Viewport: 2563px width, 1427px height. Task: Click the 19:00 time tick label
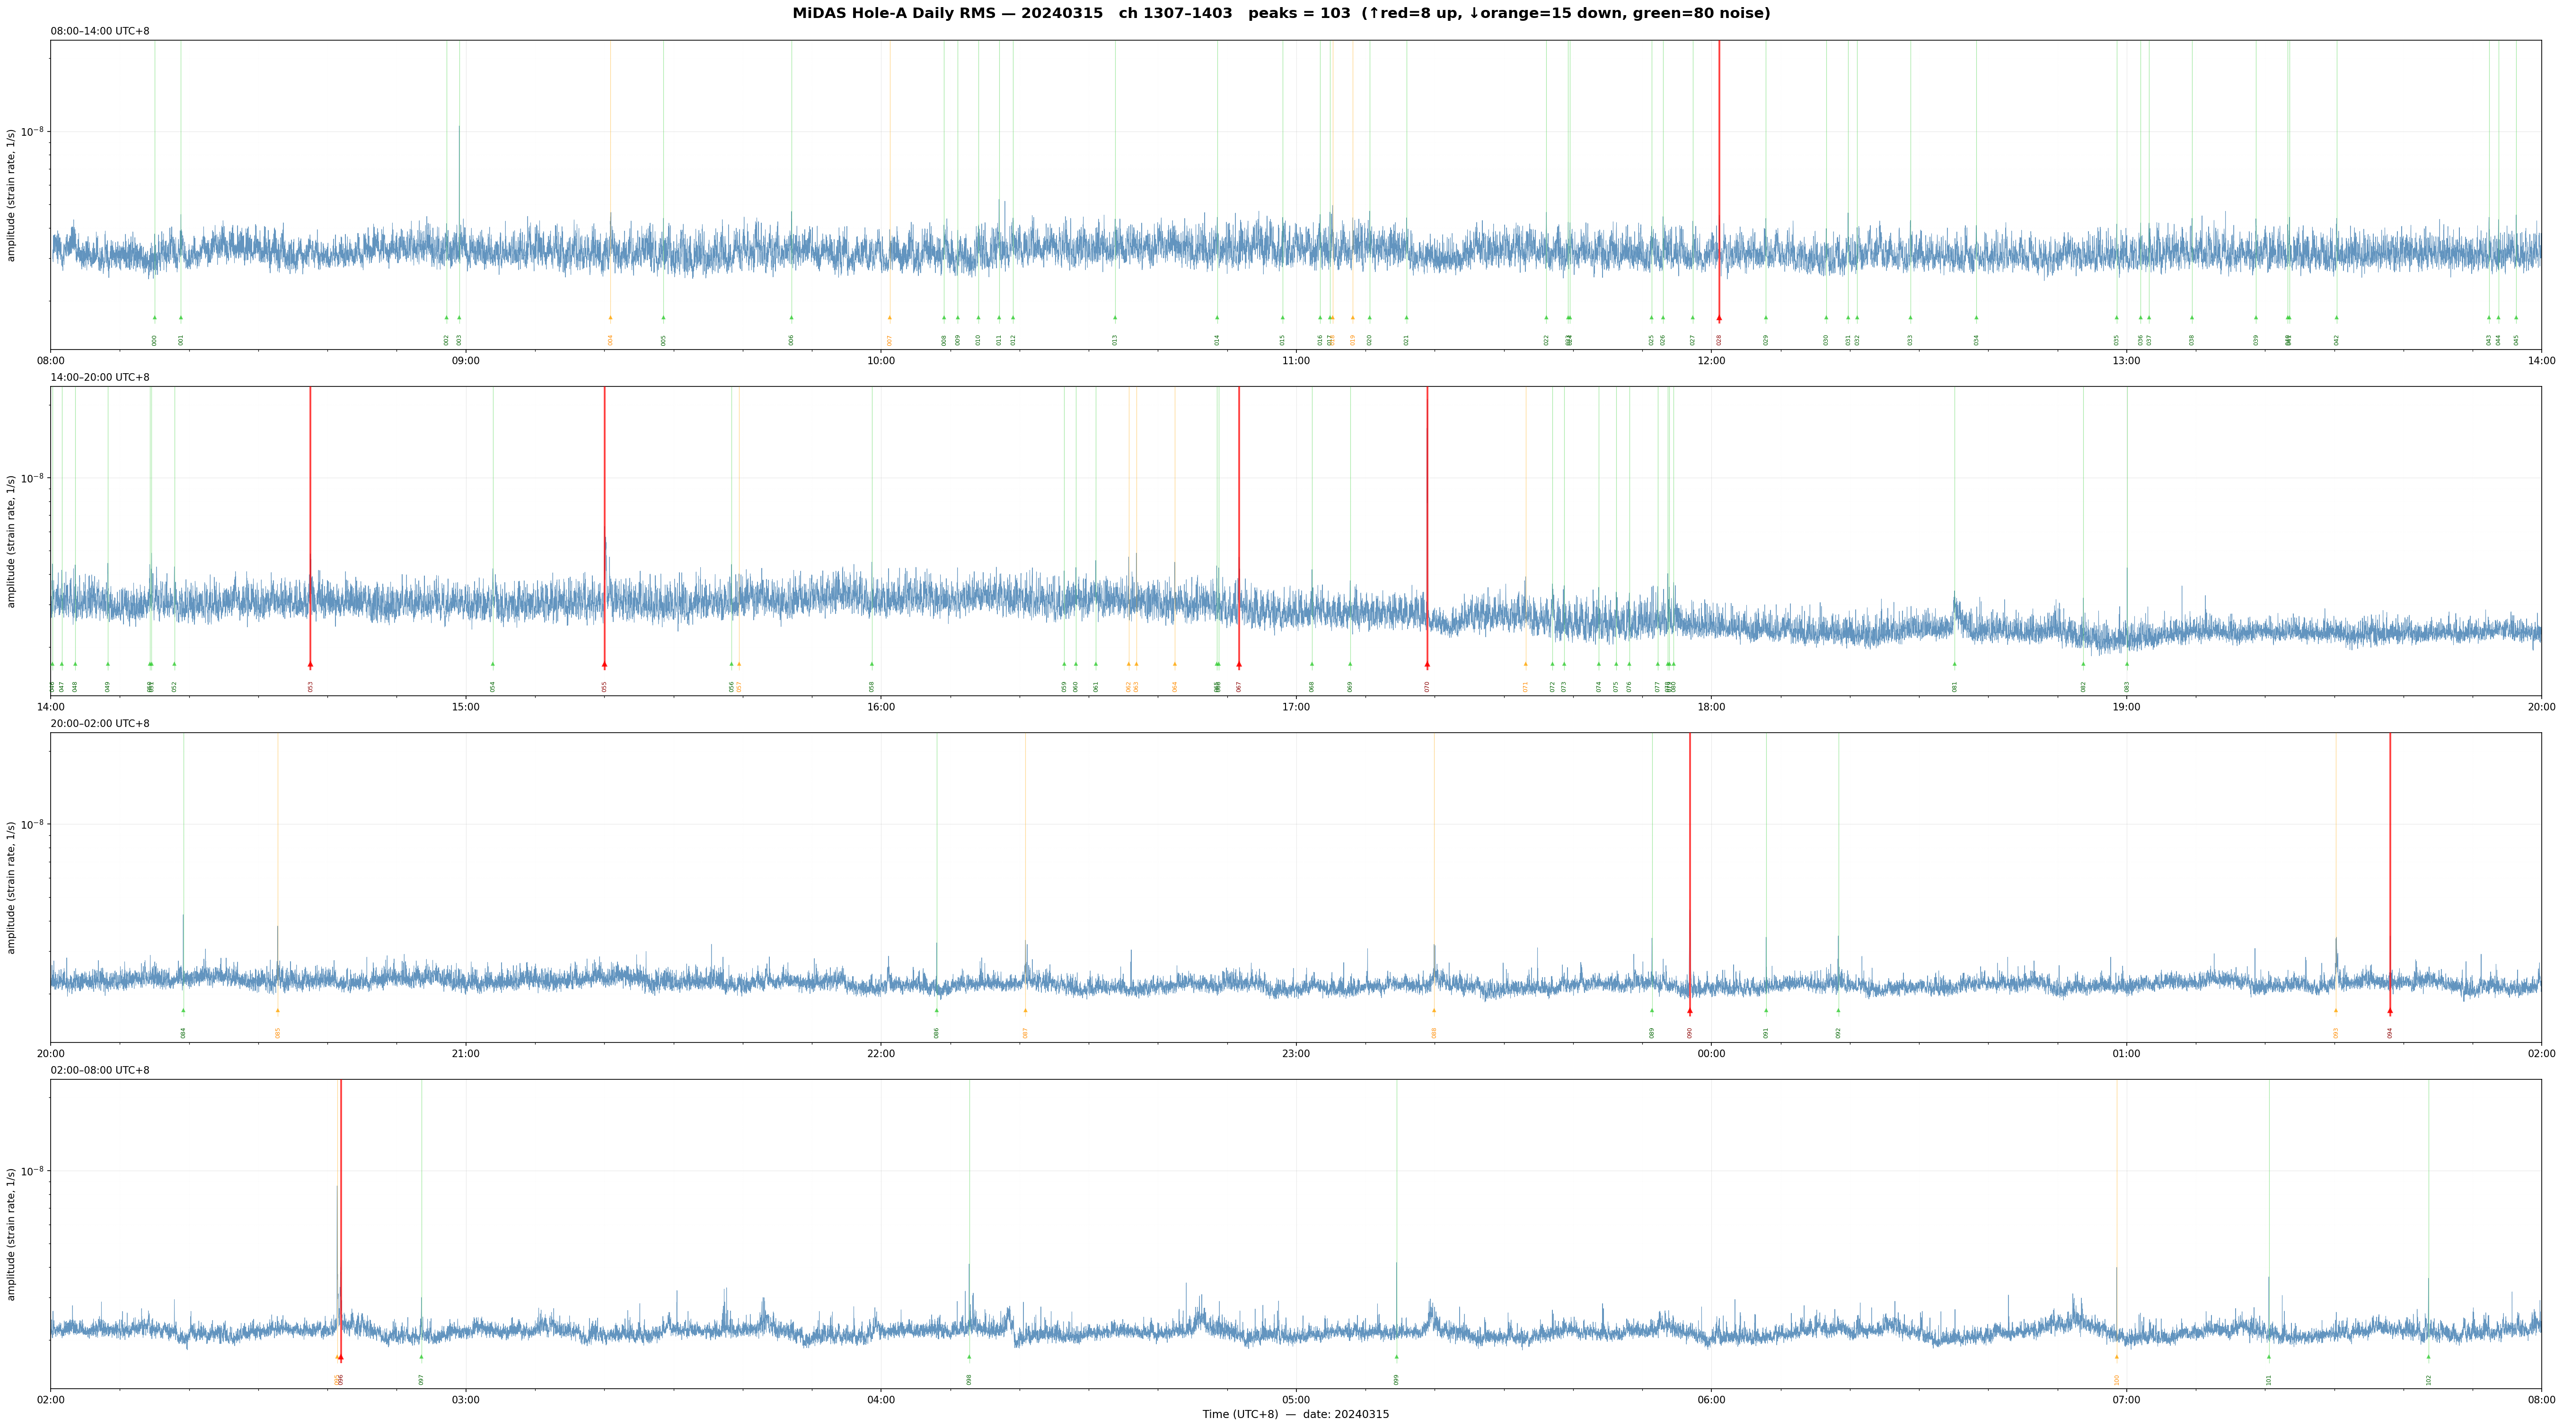pos(2126,707)
